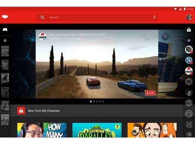This screenshot has height=146, width=195.
Task: Open the third game cover in left sidebar
Action: (5, 78)
